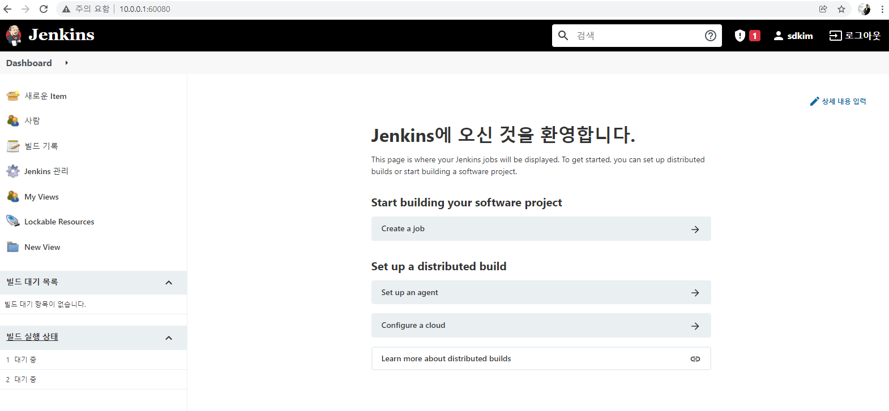Image resolution: width=889 pixels, height=411 pixels.
Task: Click the user person icon beside sdkim
Action: [779, 36]
